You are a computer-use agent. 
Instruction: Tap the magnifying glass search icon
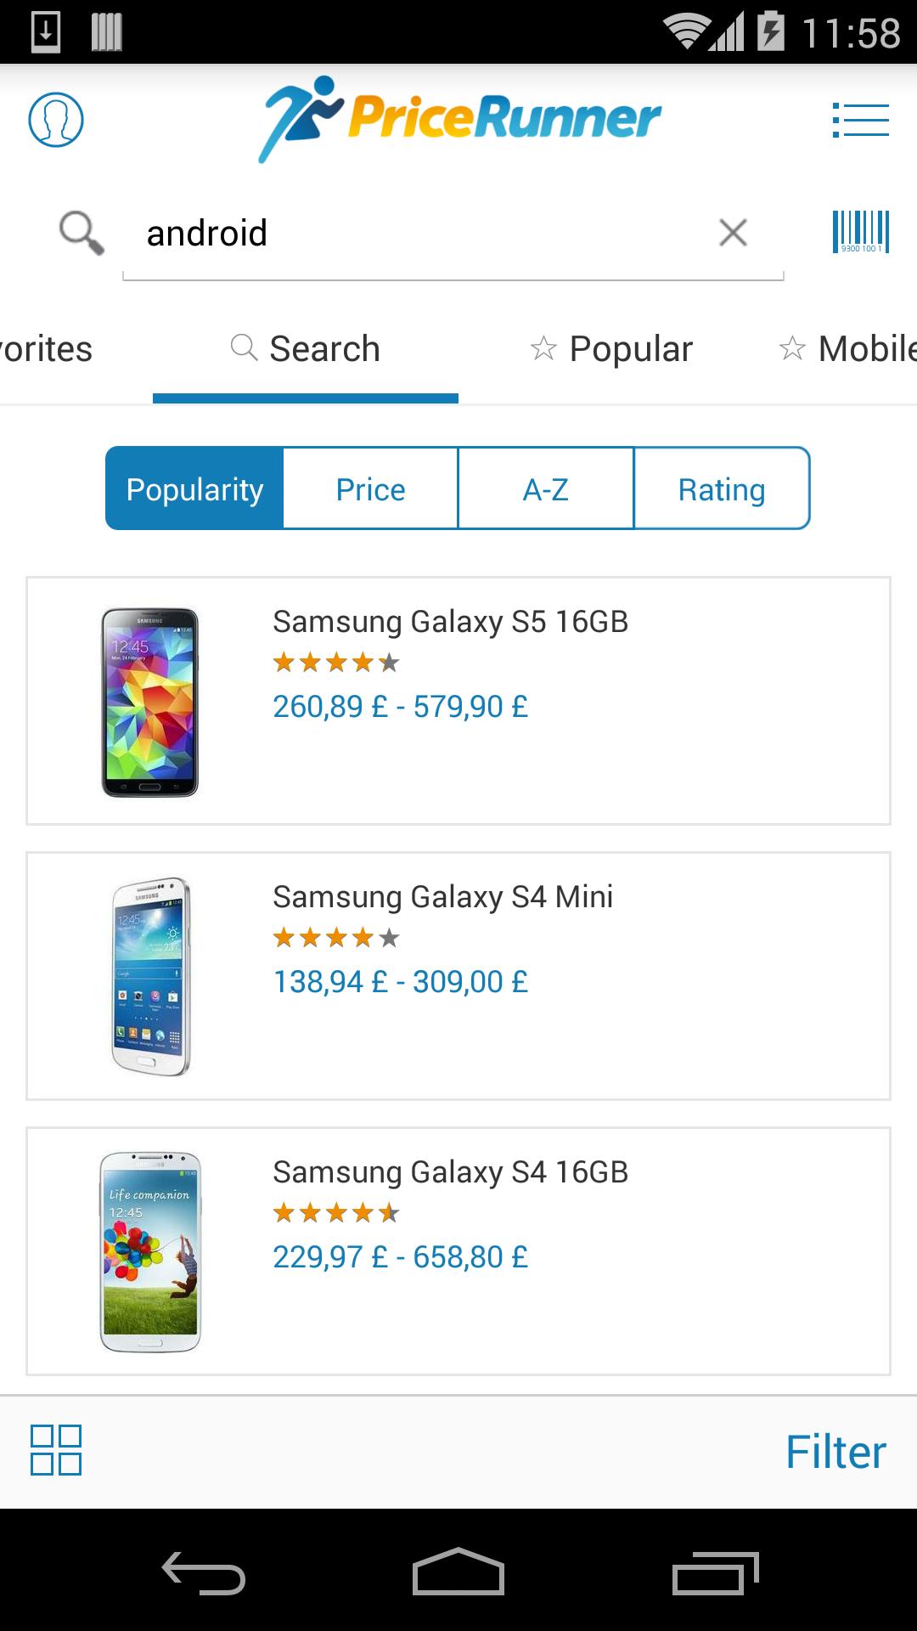pyautogui.click(x=82, y=233)
